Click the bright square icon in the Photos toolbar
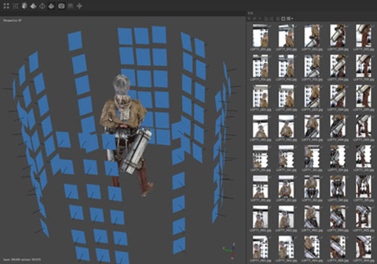The image size is (377, 264). pyautogui.click(x=283, y=18)
